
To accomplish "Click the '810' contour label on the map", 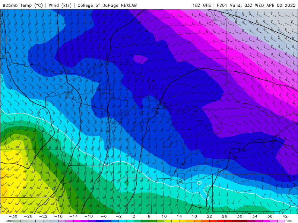I will pyautogui.click(x=241, y=150).
